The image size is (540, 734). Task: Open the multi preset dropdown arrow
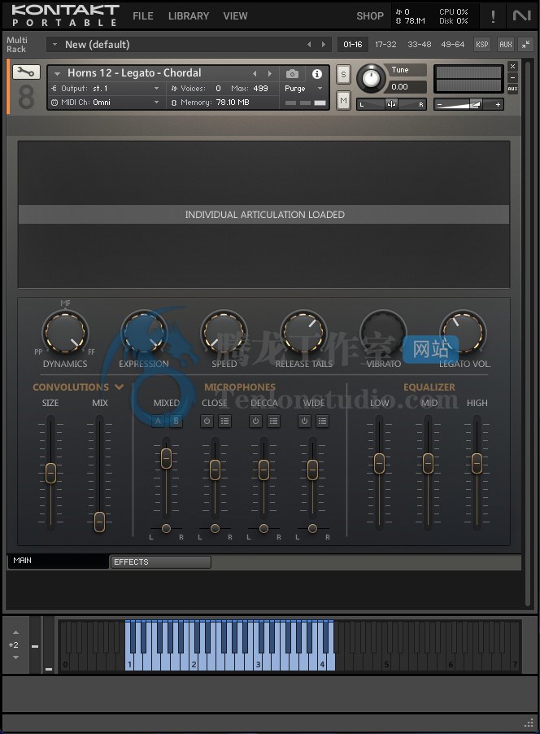[x=54, y=45]
